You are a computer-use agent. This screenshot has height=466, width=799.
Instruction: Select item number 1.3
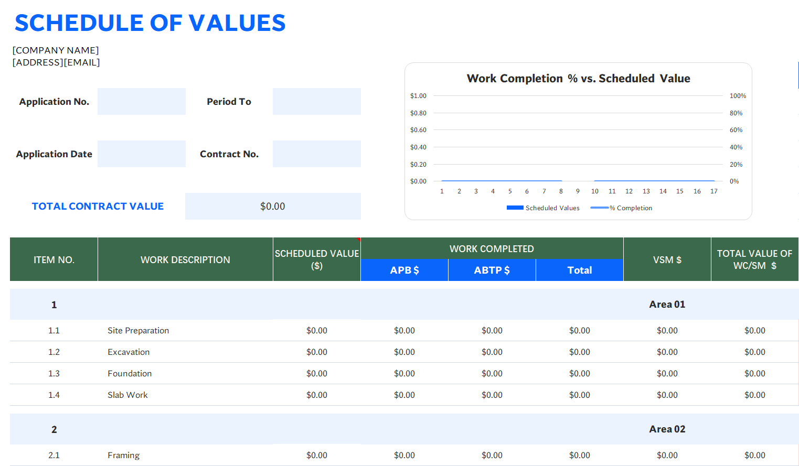click(54, 374)
